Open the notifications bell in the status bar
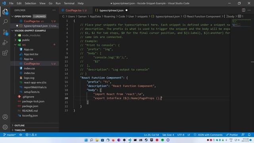Screen dimensions: 254x143 (249, 135)
